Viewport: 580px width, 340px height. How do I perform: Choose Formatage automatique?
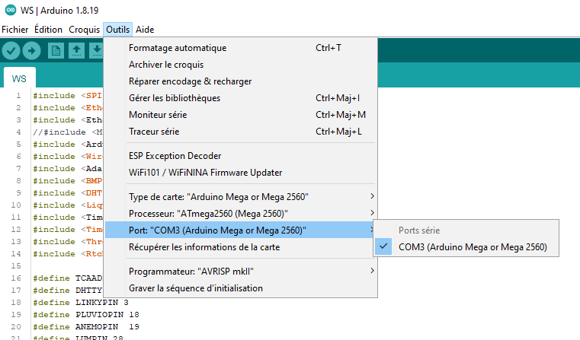[178, 48]
